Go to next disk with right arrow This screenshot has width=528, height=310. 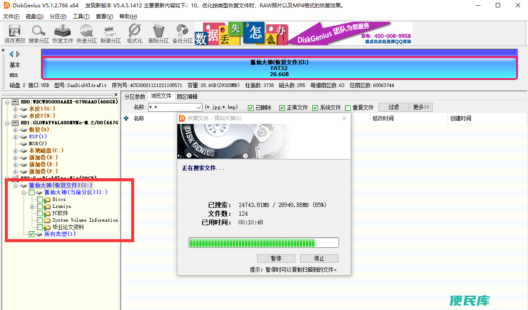(18, 54)
